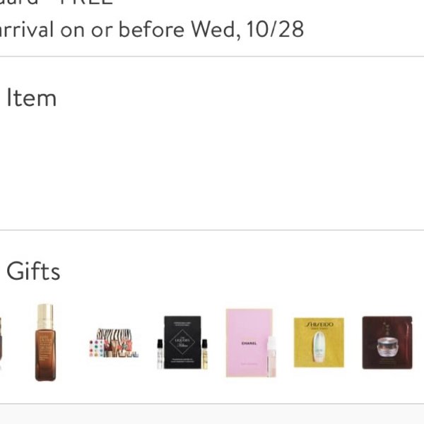Open the black fragrance sample card
The image size is (424, 424).
click(182, 342)
